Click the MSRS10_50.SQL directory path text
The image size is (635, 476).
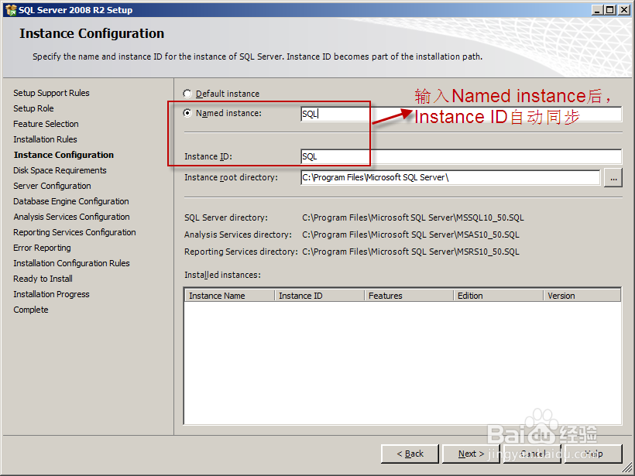click(x=410, y=252)
